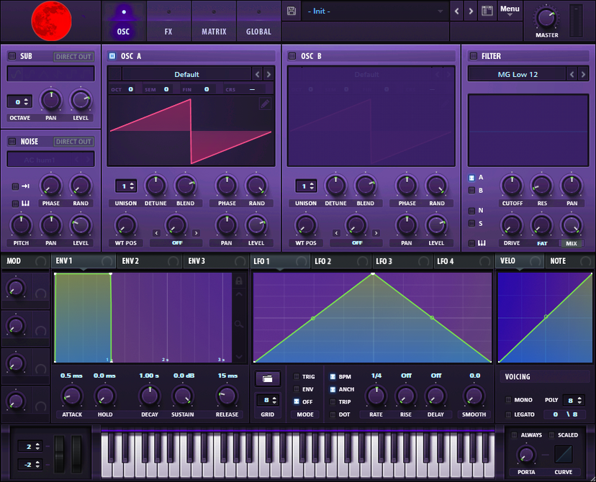Screen dimensions: 596x482
Task: Click the MASTER volume knob
Action: (x=546, y=18)
